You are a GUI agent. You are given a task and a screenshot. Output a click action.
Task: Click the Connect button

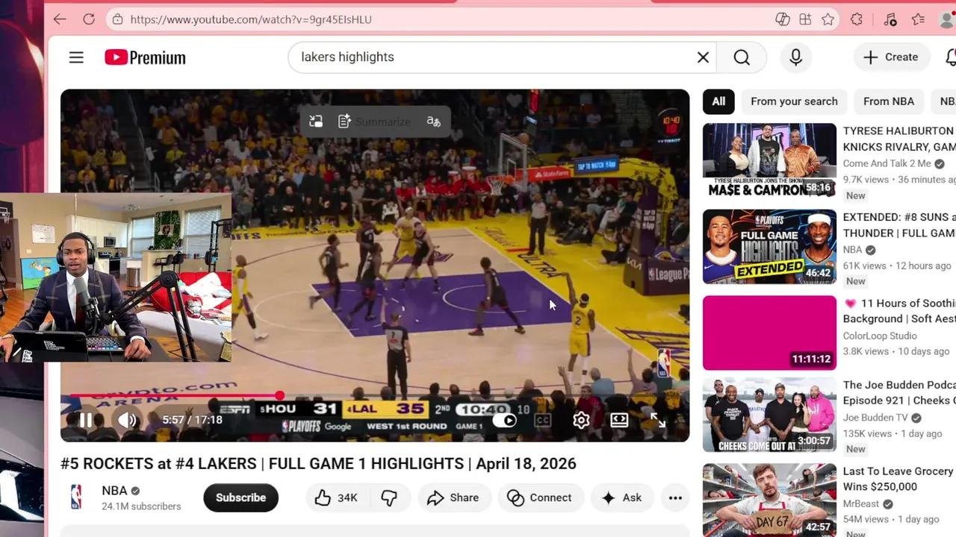click(540, 497)
